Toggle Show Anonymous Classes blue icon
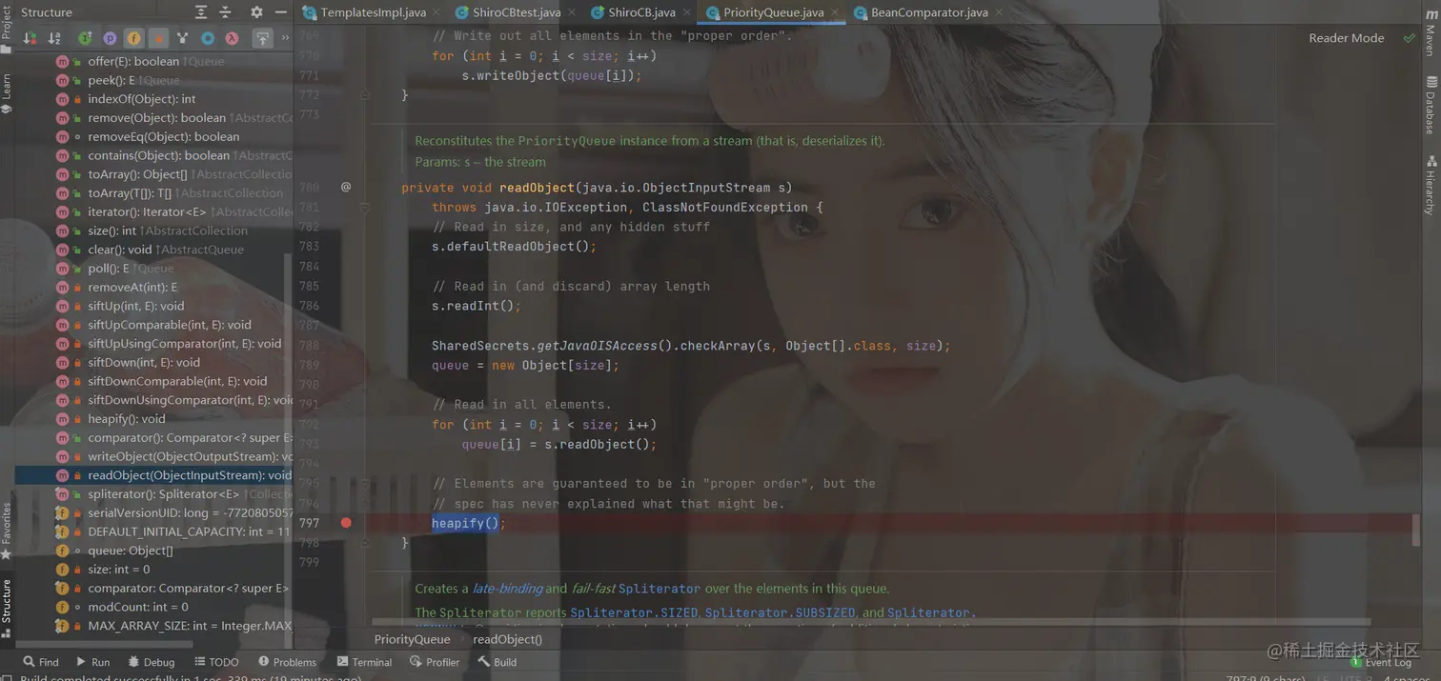This screenshot has height=681, width=1441. [207, 38]
